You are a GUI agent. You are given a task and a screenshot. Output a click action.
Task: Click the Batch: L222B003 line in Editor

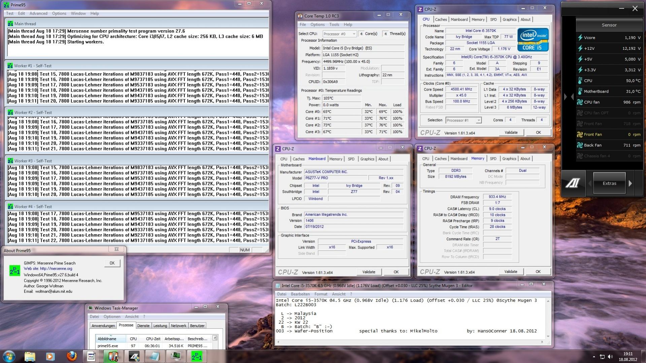pos(296,305)
